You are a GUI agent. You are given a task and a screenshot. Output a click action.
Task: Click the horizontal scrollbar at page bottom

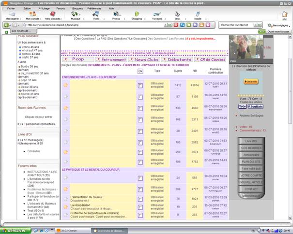(146, 224)
